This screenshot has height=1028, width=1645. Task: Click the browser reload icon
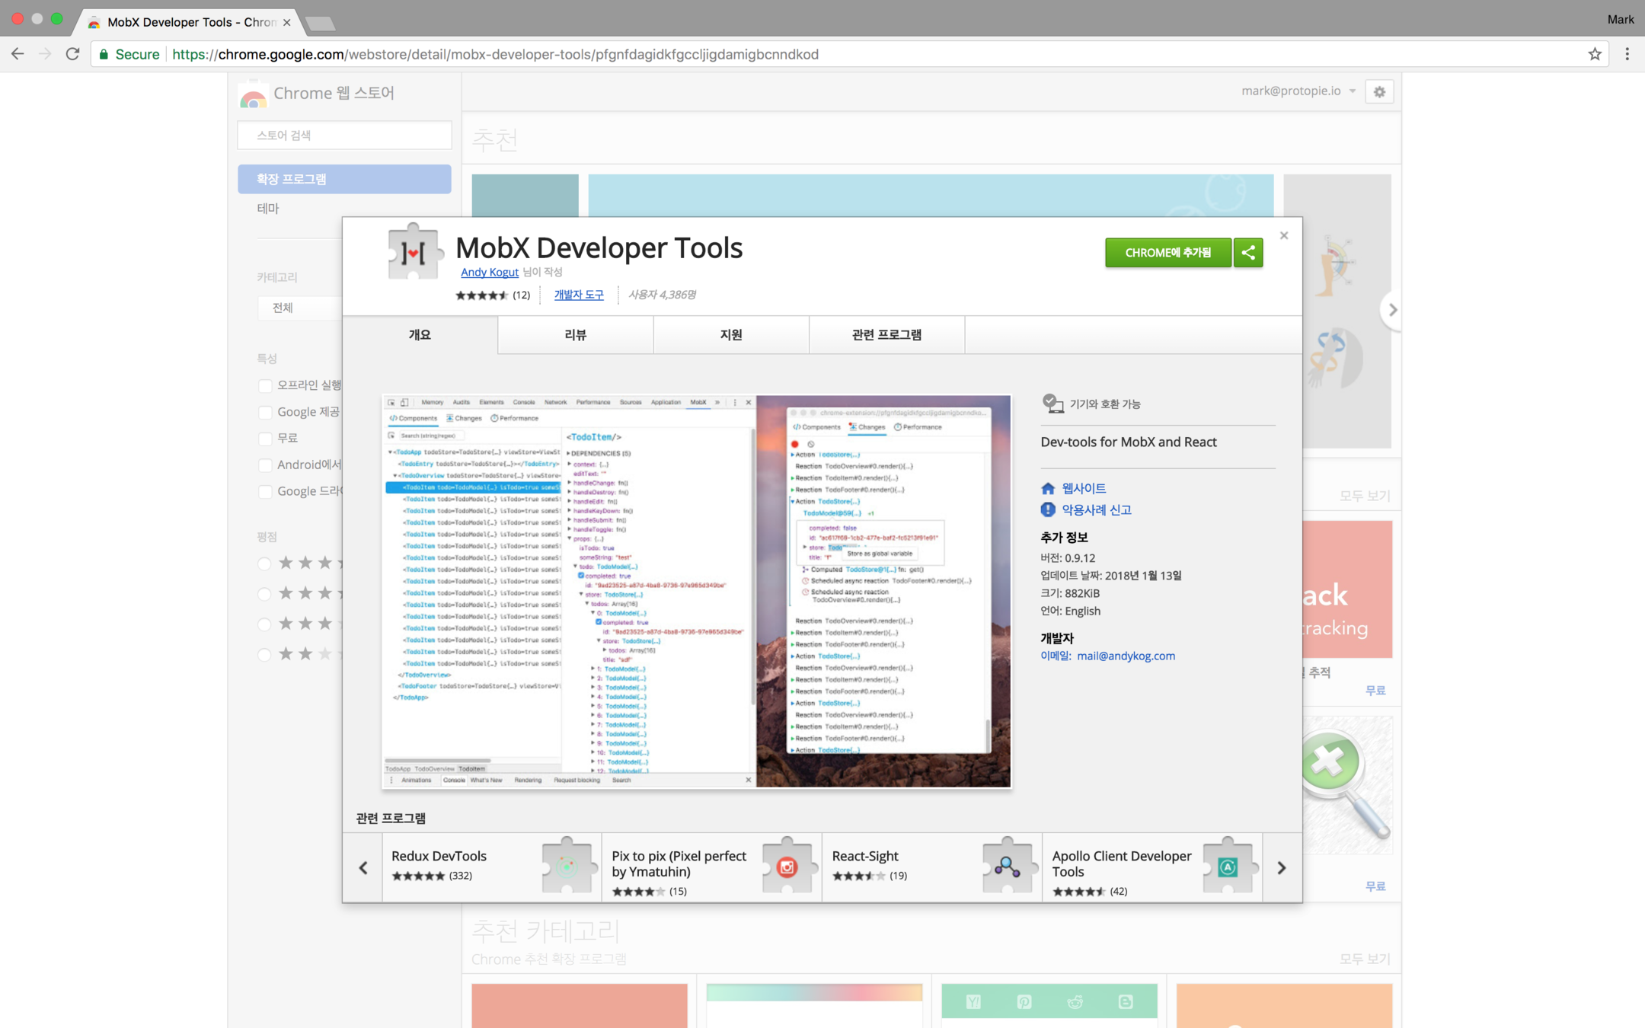click(x=72, y=54)
